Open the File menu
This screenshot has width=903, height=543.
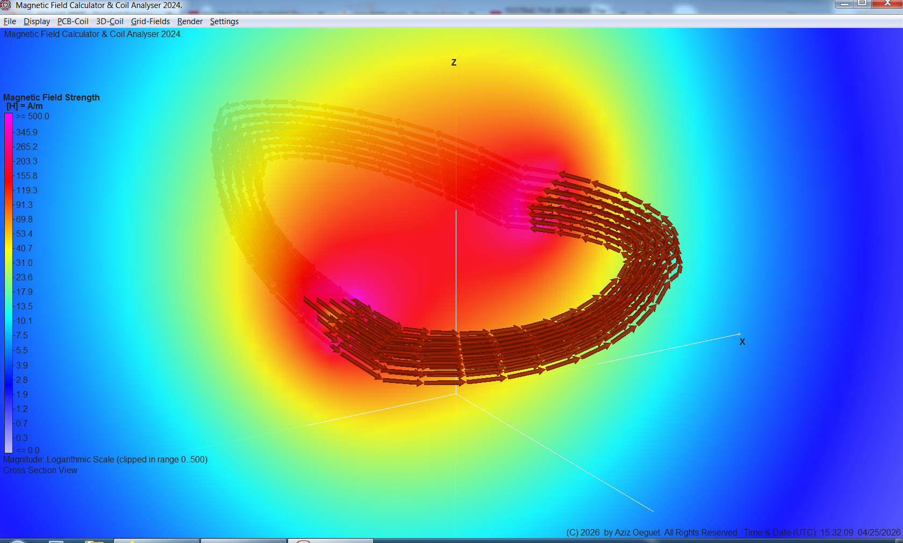click(x=10, y=21)
